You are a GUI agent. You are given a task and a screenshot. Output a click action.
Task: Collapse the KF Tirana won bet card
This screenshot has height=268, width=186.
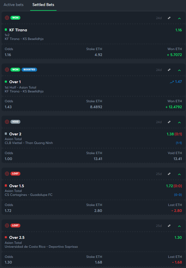coord(179,18)
